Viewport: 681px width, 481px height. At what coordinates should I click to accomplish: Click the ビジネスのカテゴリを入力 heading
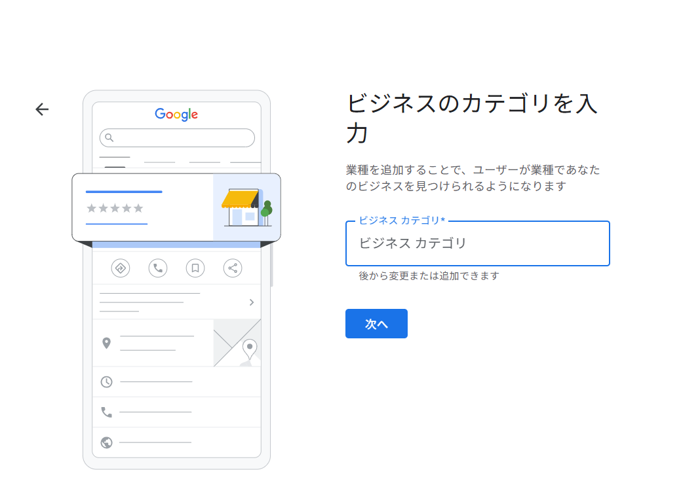click(472, 118)
